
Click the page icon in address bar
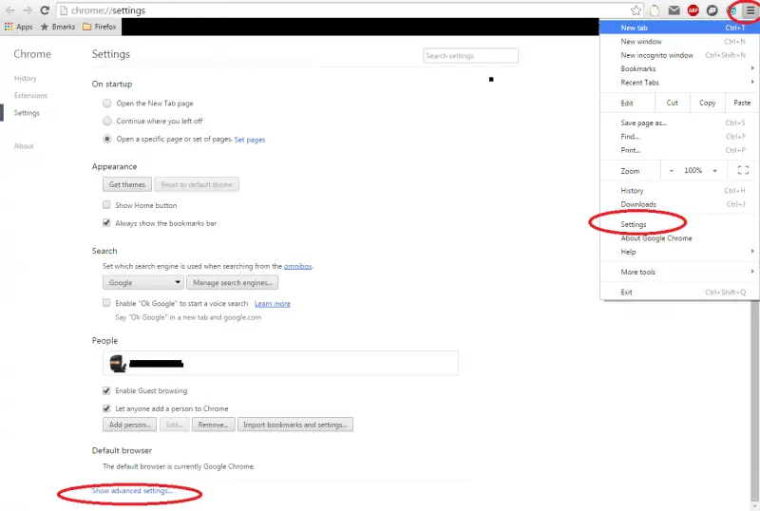(x=64, y=10)
